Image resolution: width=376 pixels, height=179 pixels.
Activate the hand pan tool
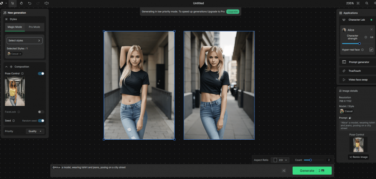[21, 3]
